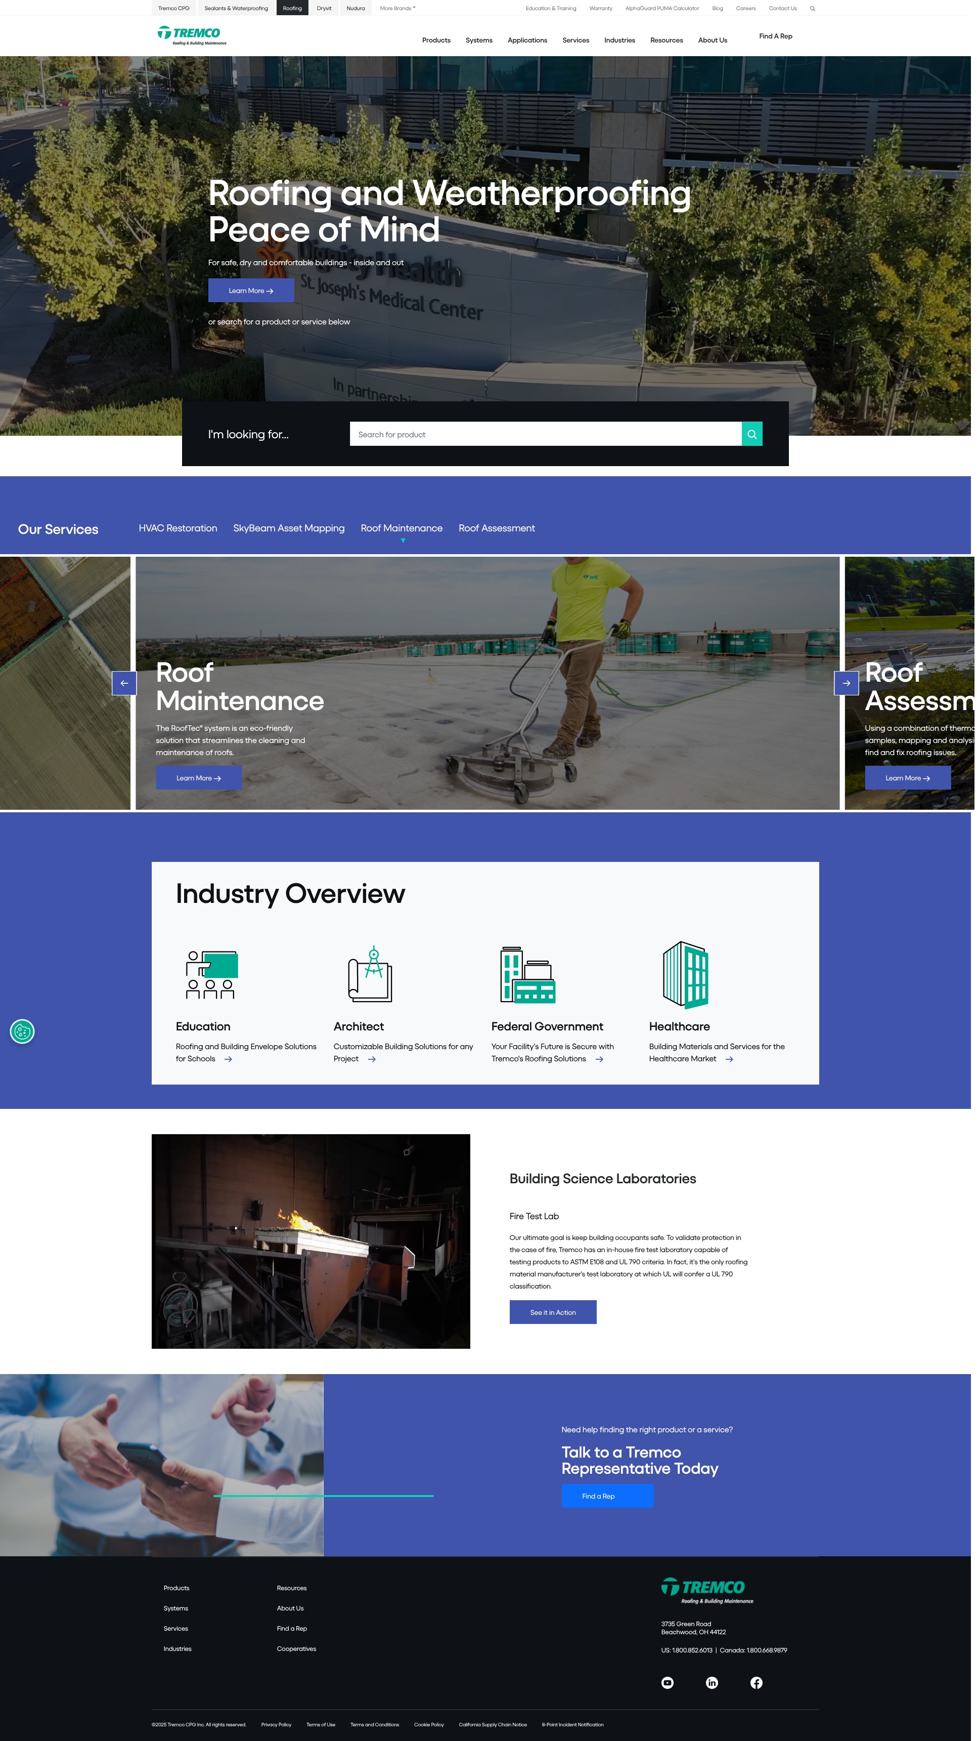
Task: Select Roof Maintenance service tab
Action: tap(402, 528)
